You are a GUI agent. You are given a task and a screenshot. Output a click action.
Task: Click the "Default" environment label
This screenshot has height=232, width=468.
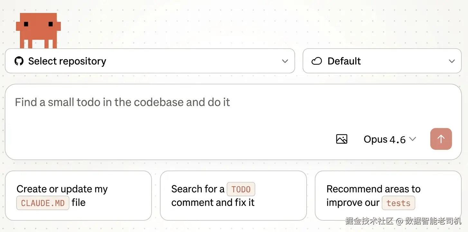(344, 61)
